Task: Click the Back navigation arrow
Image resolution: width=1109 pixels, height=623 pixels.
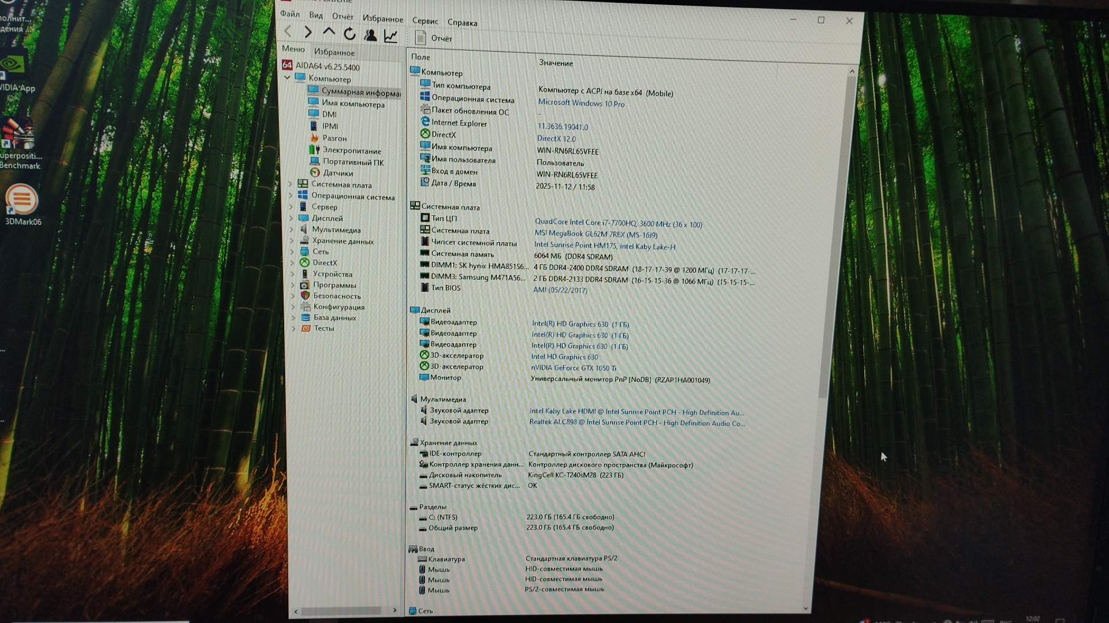Action: (288, 32)
